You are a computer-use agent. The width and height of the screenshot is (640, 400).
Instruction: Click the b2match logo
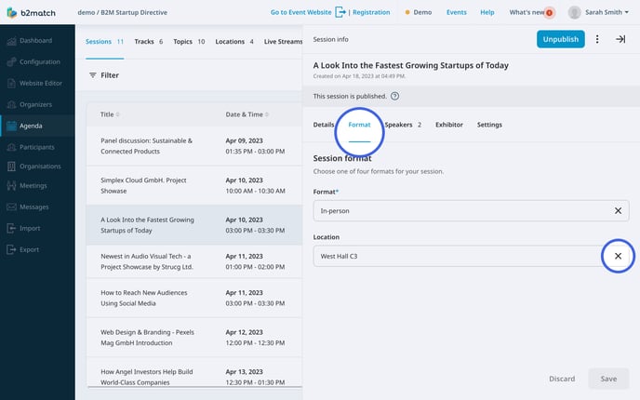[31, 13]
